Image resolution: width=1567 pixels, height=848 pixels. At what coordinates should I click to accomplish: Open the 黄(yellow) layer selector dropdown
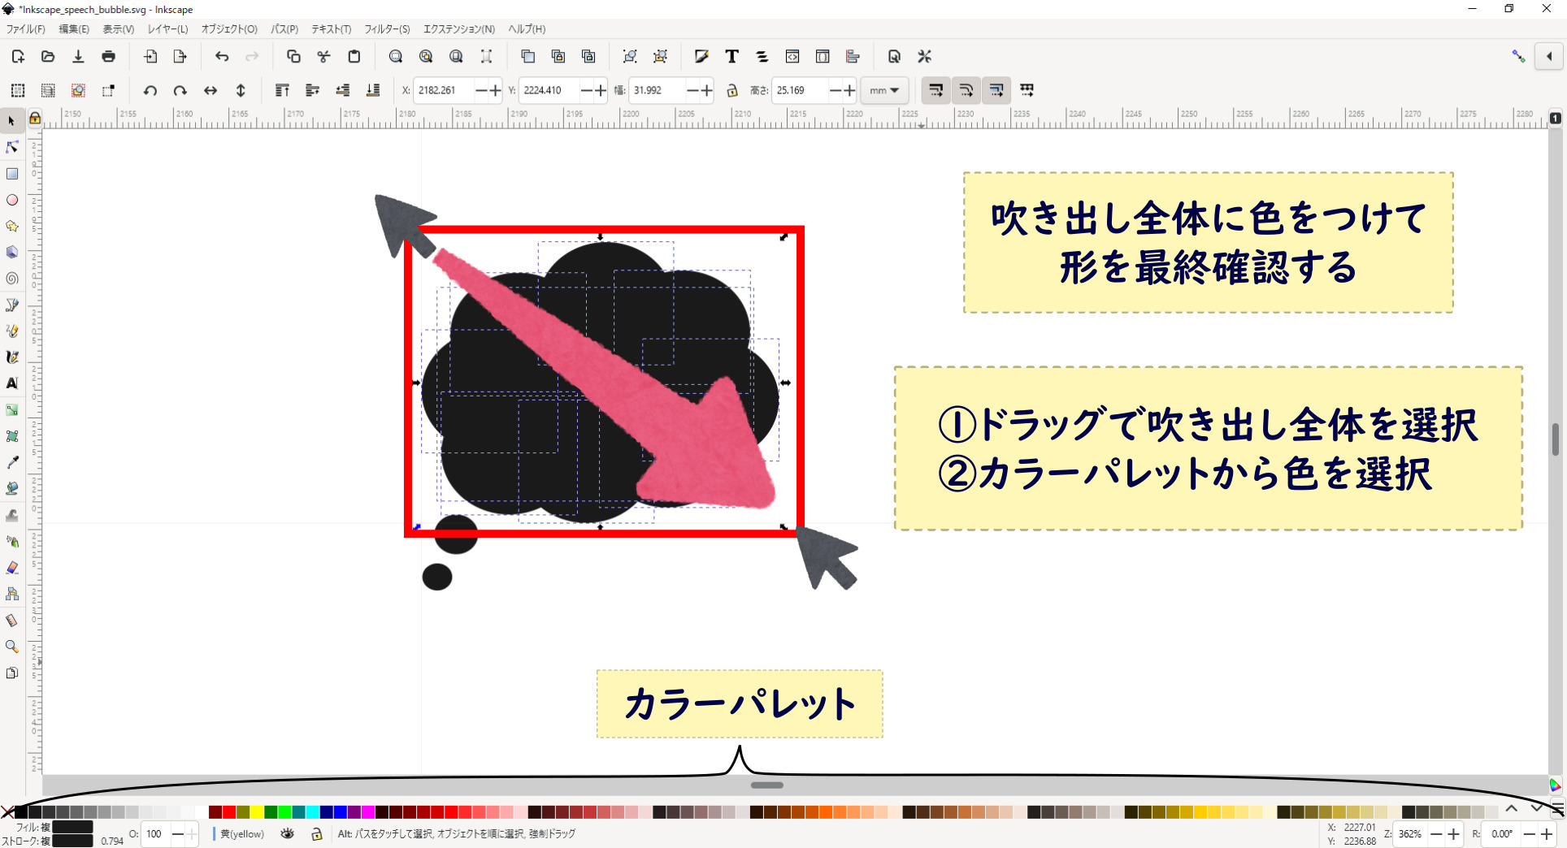[x=241, y=834]
